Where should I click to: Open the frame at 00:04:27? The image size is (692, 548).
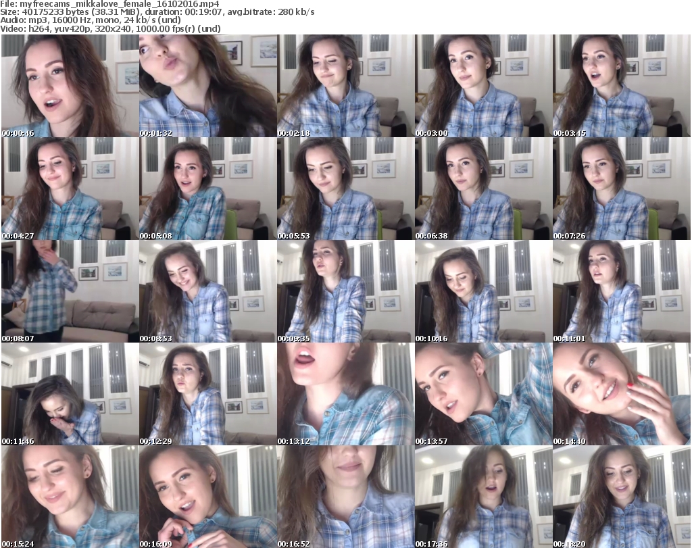(70, 189)
